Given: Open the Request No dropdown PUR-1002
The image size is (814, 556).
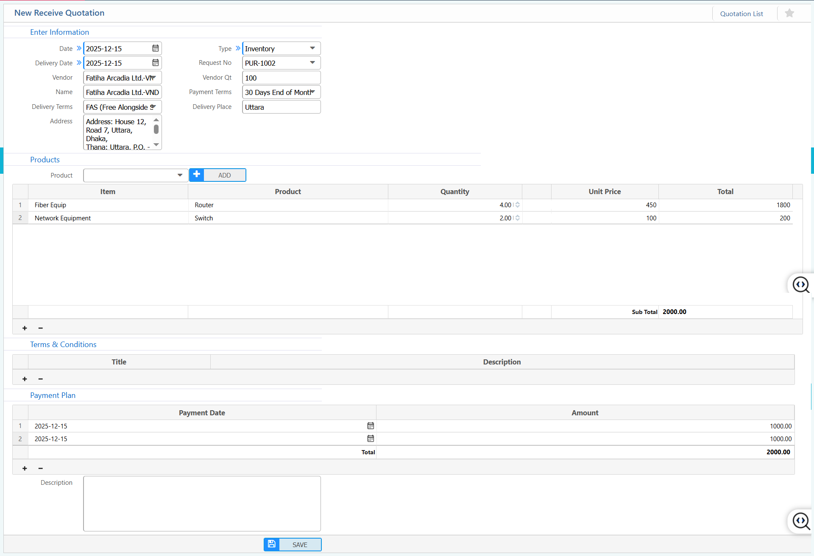Looking at the screenshot, I should click(x=312, y=63).
